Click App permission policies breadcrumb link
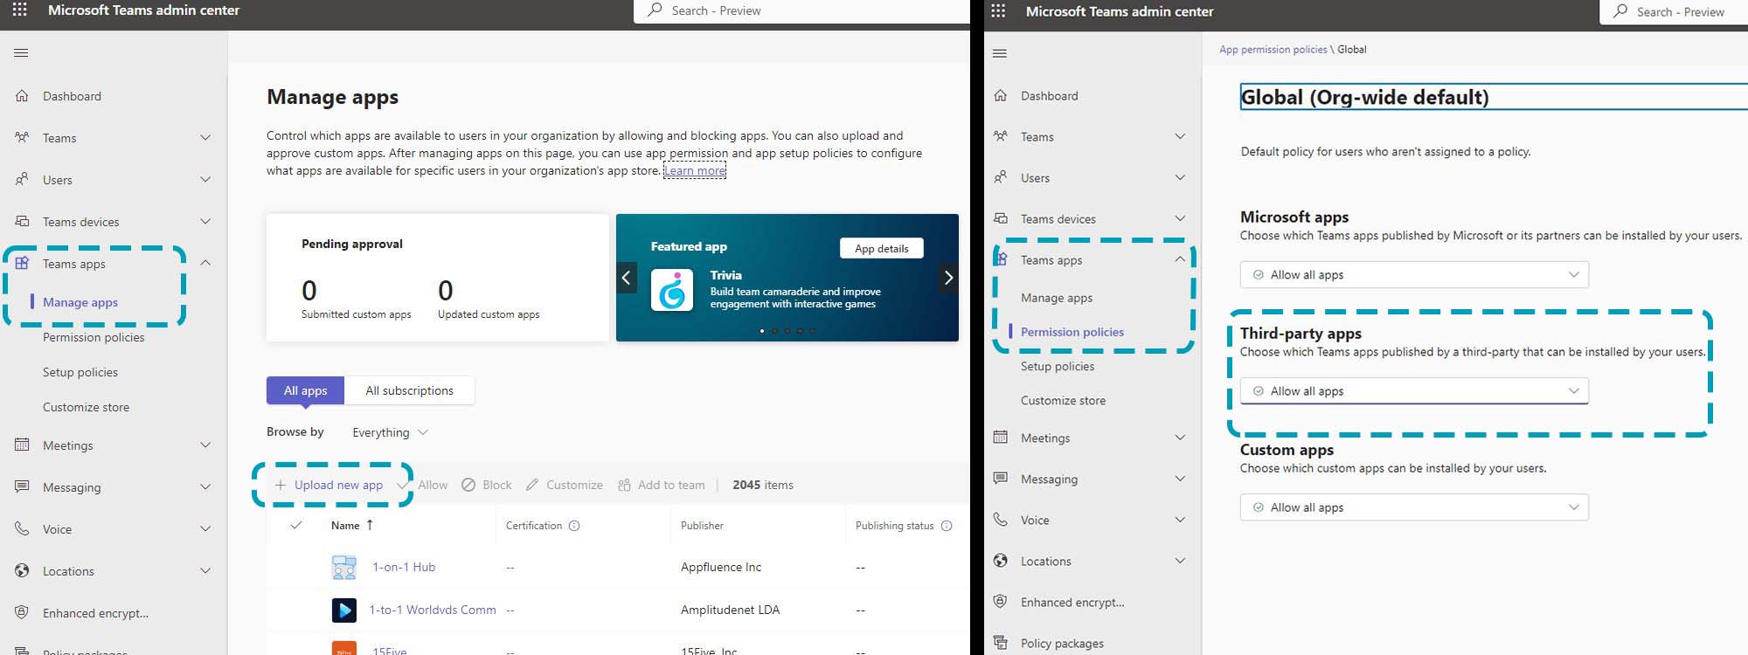The width and height of the screenshot is (1748, 655). [1273, 50]
